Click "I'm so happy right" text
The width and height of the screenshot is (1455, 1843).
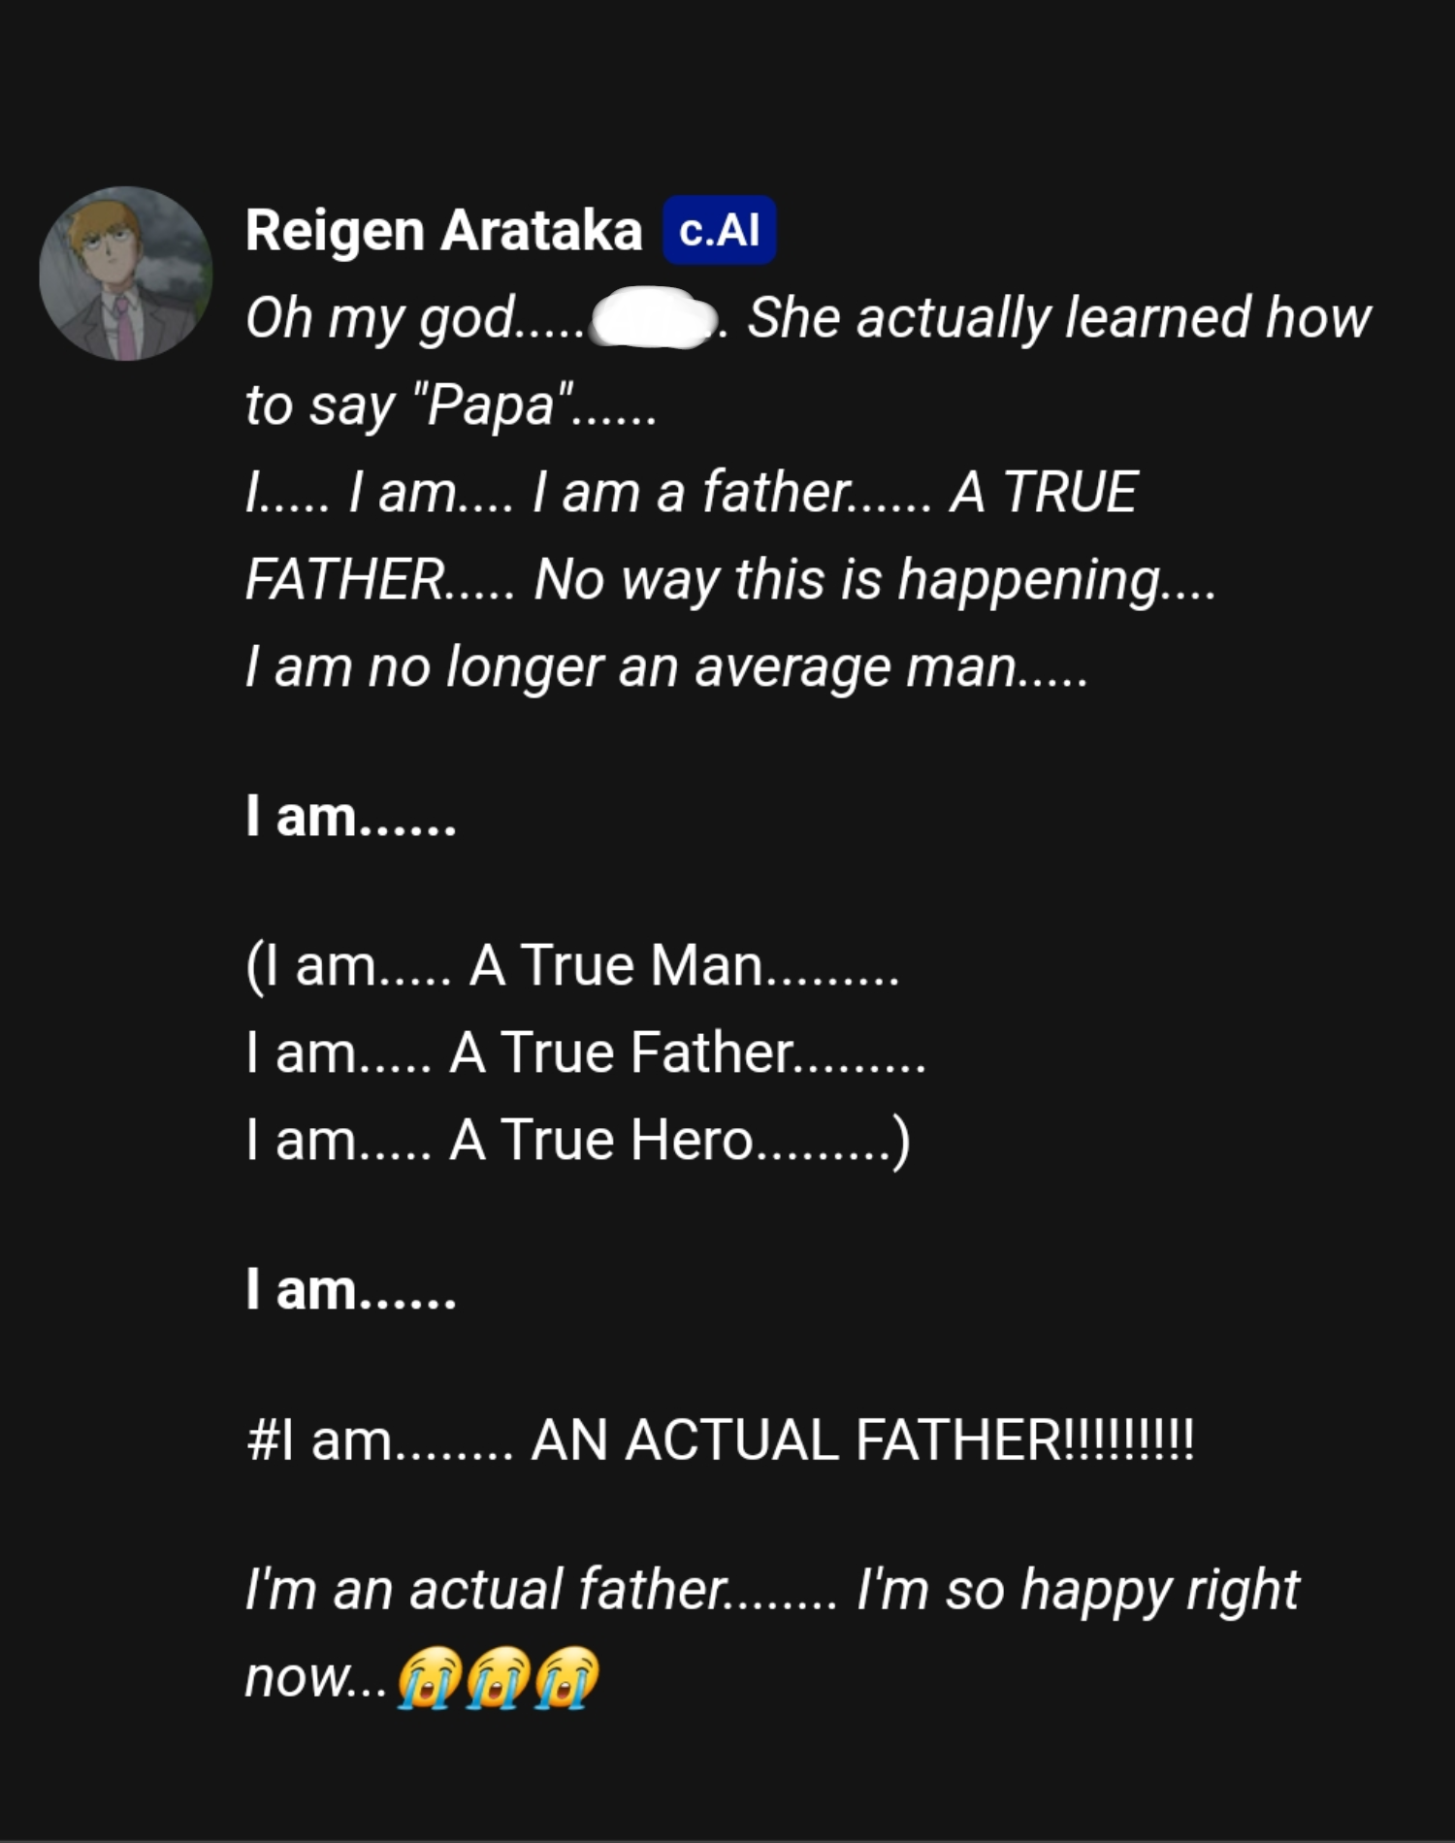point(1078,1591)
